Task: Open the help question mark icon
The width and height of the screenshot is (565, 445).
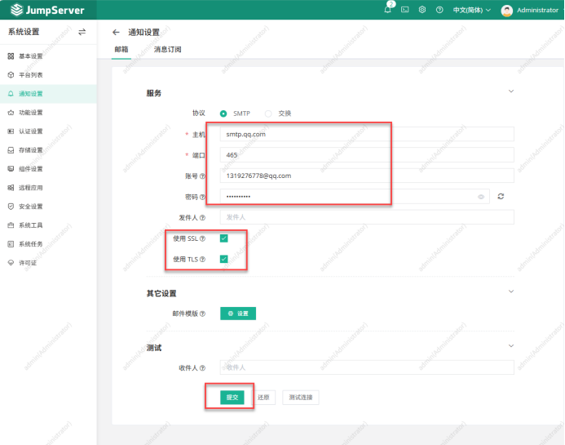Action: 439,10
